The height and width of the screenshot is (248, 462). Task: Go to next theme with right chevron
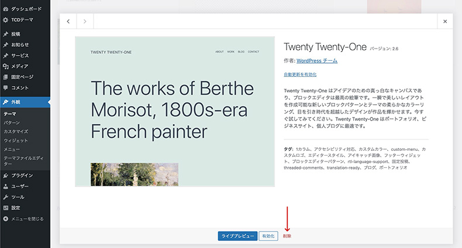click(85, 21)
